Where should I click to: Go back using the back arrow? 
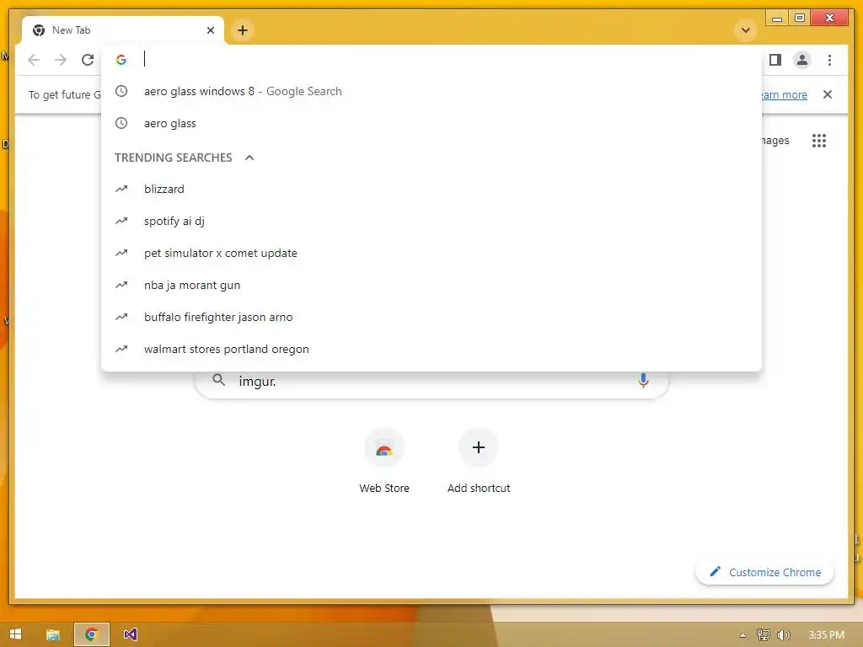click(x=34, y=60)
